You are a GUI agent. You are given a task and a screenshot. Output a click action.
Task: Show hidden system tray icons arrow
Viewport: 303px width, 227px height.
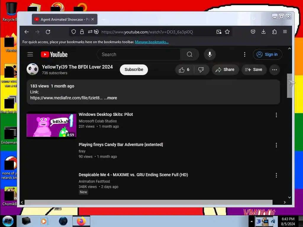pyautogui.click(x=252, y=222)
